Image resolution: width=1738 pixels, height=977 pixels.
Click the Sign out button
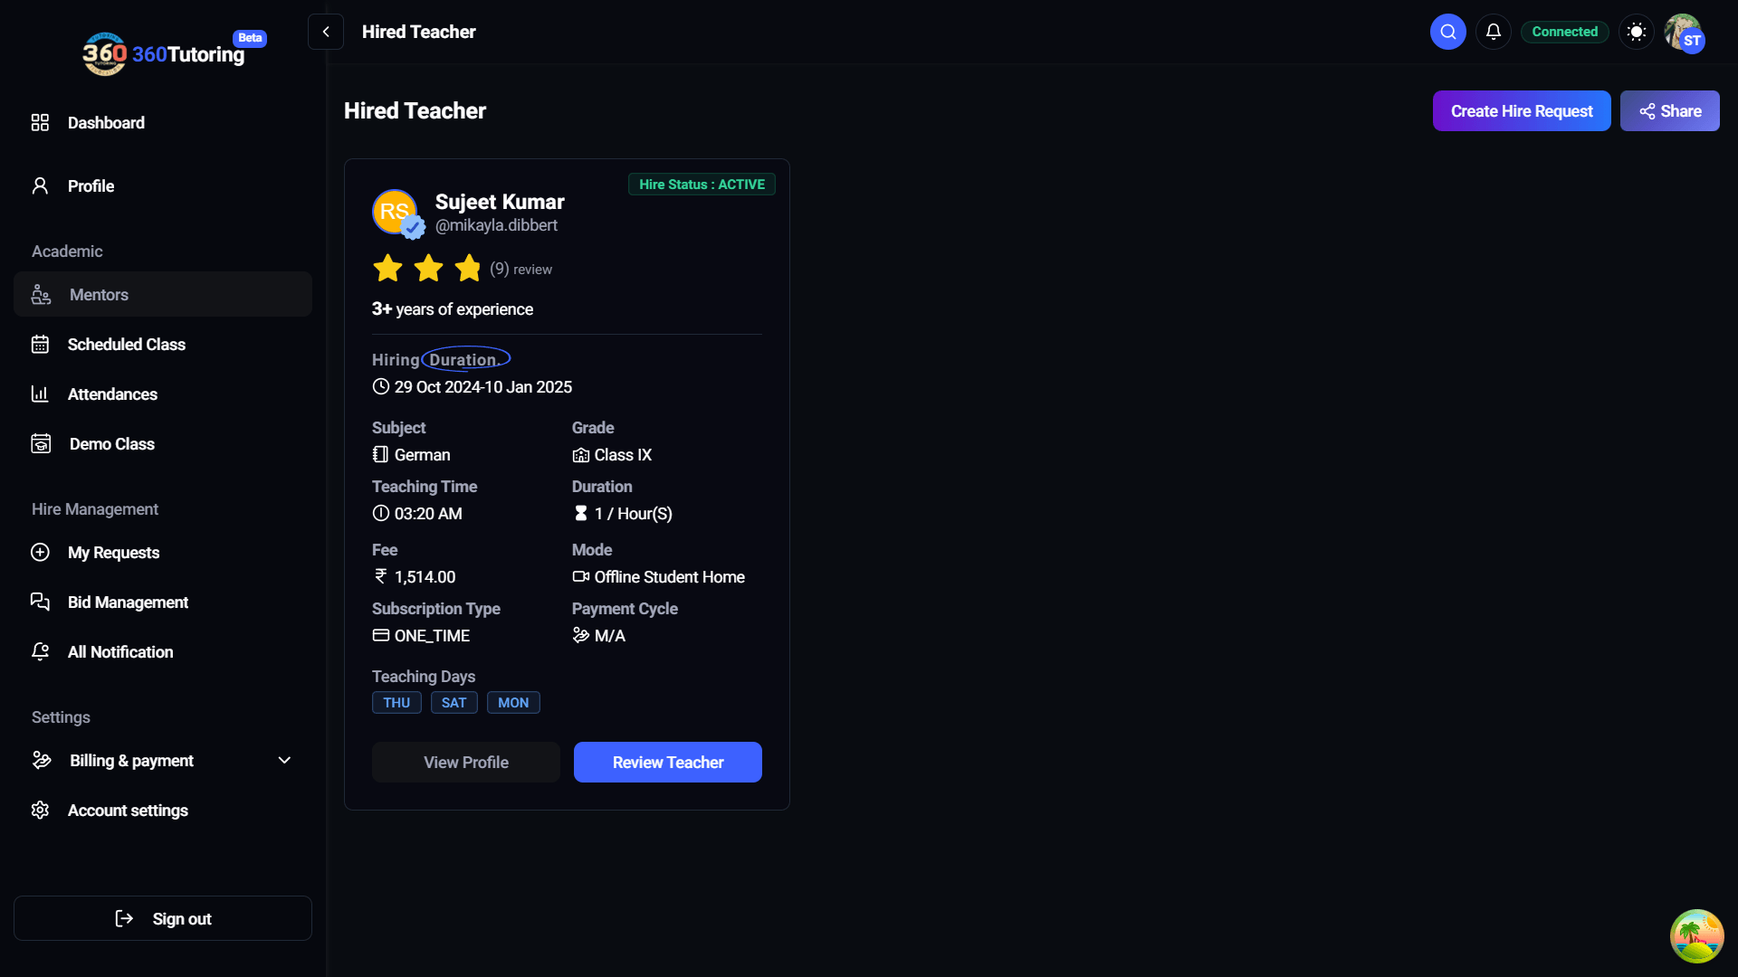coord(163,919)
